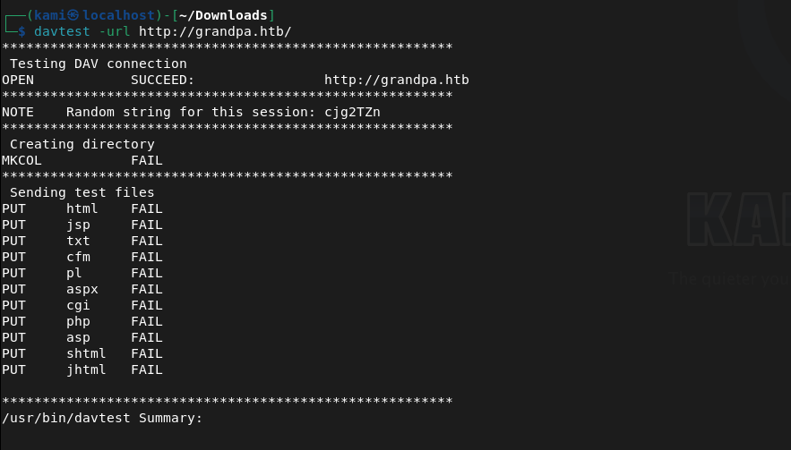Click the http://grandpa.htb address after SUCCEED
The width and height of the screenshot is (791, 450).
pos(396,80)
